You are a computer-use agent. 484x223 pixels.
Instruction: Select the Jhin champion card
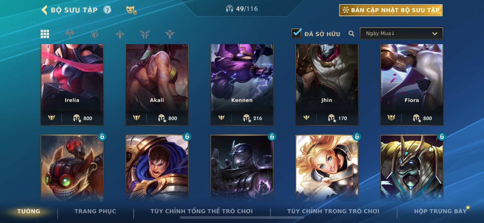point(327,85)
